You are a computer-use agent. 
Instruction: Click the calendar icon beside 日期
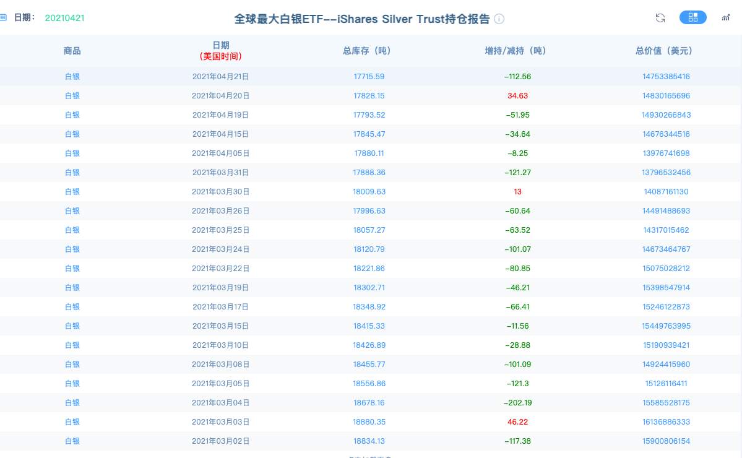point(3,18)
